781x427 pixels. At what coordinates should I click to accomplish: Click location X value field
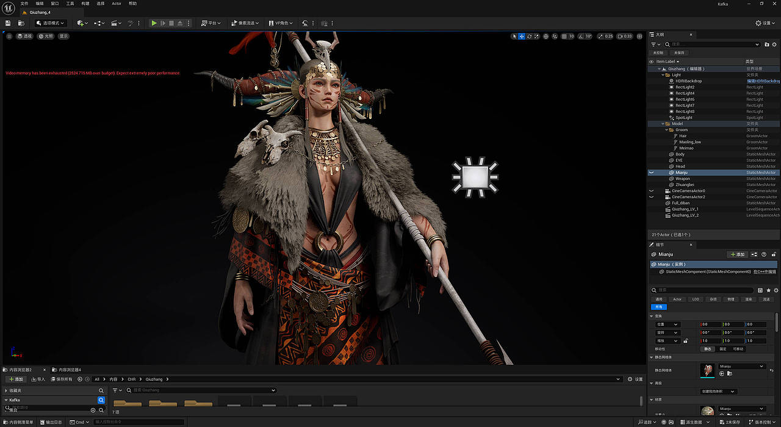click(x=711, y=325)
